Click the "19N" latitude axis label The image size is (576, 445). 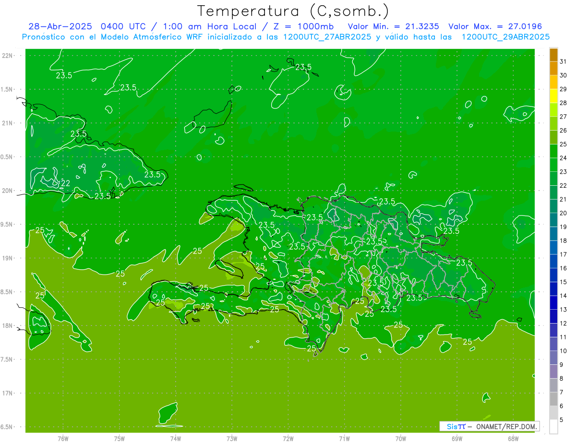[8, 258]
